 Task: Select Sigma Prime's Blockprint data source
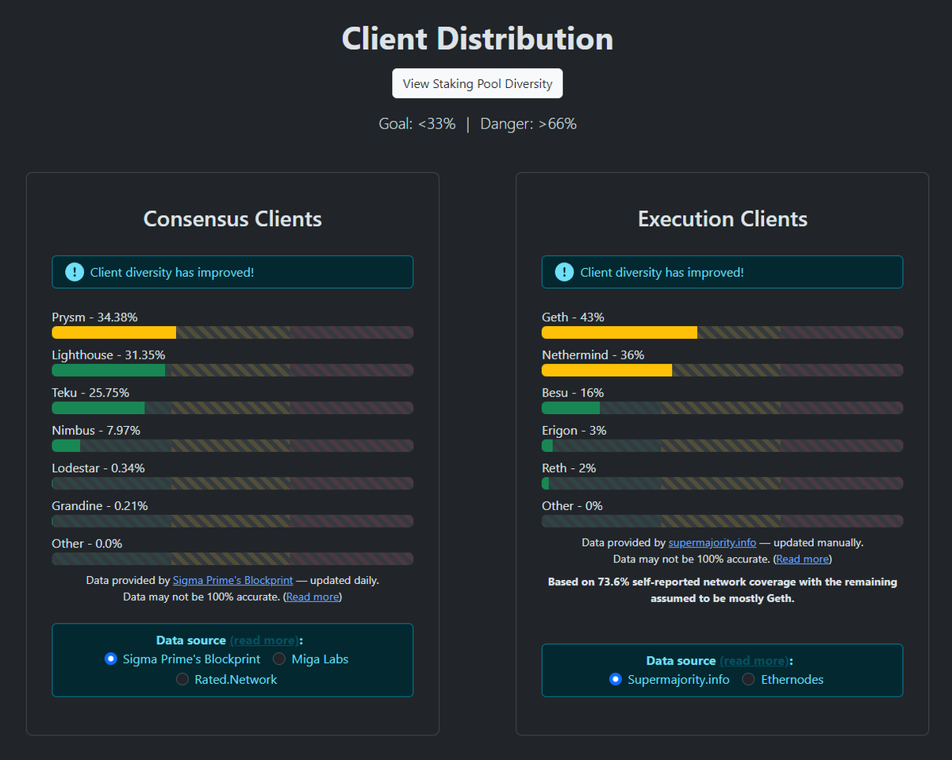[111, 658]
